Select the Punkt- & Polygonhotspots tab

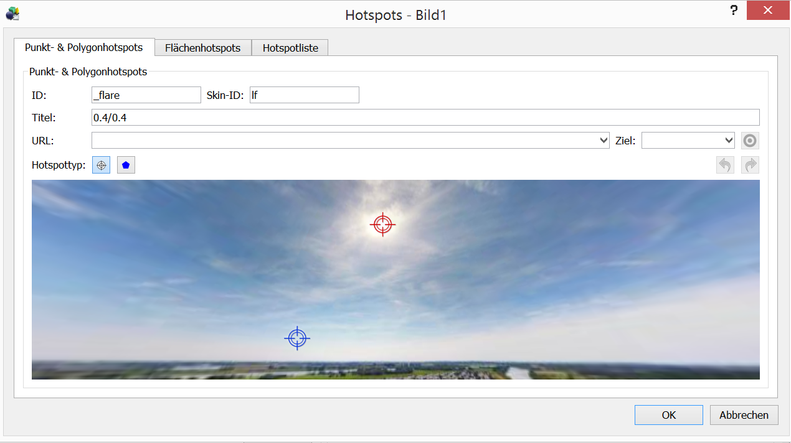(x=83, y=47)
